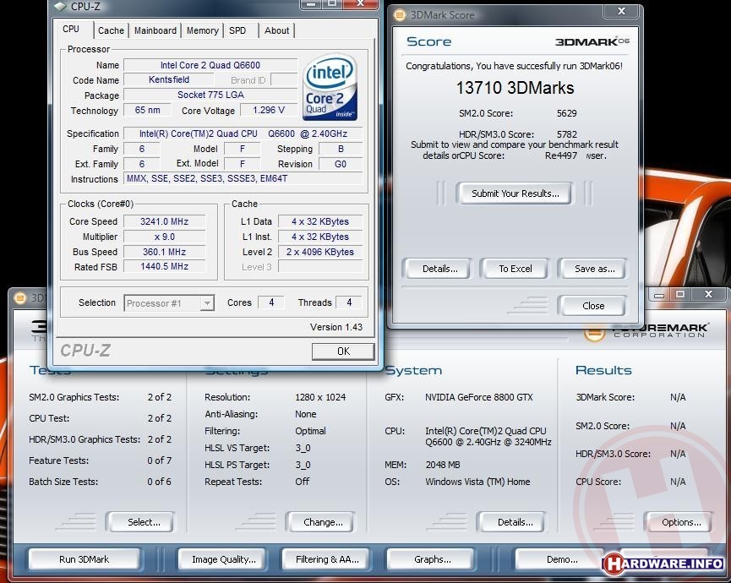Click the 13710 3DMarks score text

[x=515, y=88]
